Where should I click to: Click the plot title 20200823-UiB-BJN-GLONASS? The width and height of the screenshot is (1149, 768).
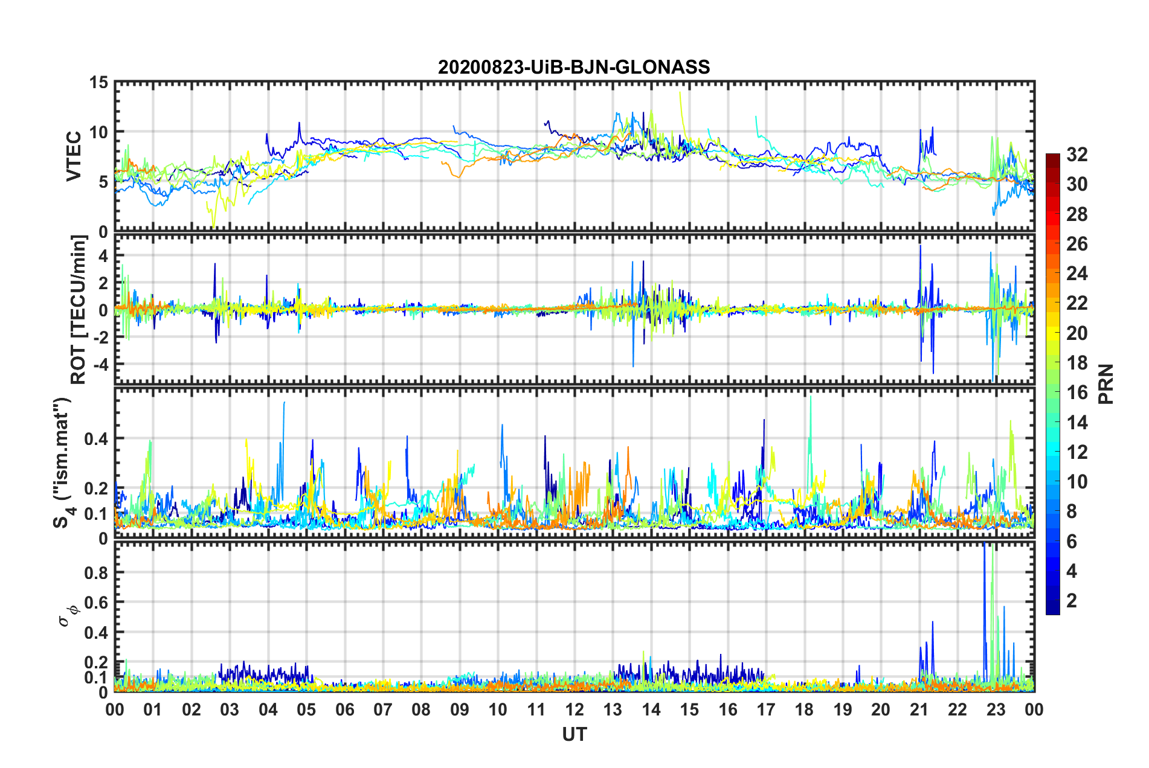(x=574, y=67)
